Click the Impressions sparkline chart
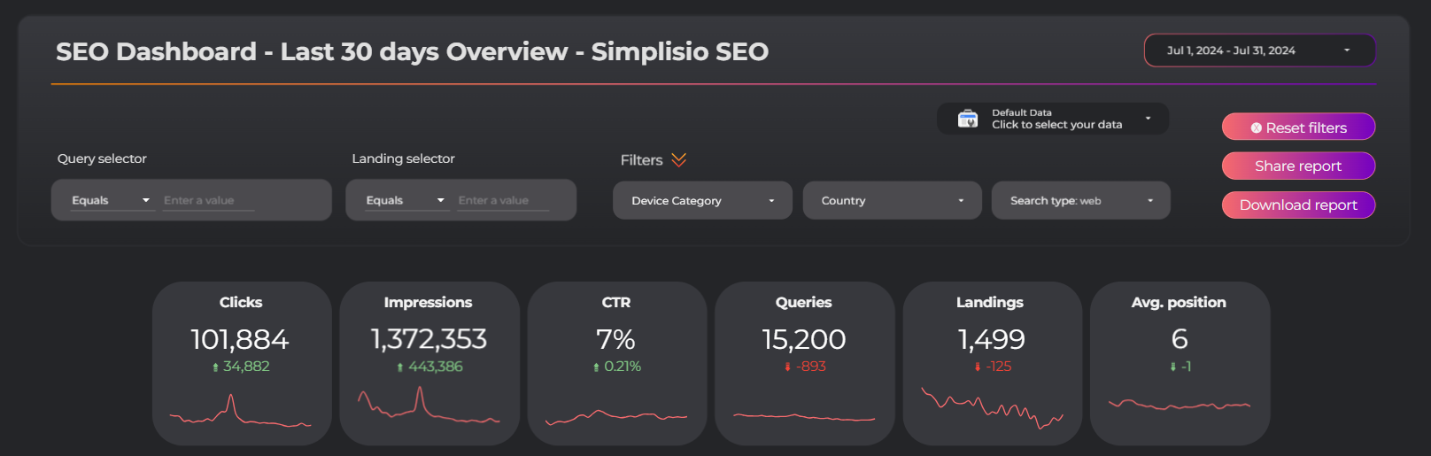The image size is (1431, 456). pyautogui.click(x=429, y=407)
